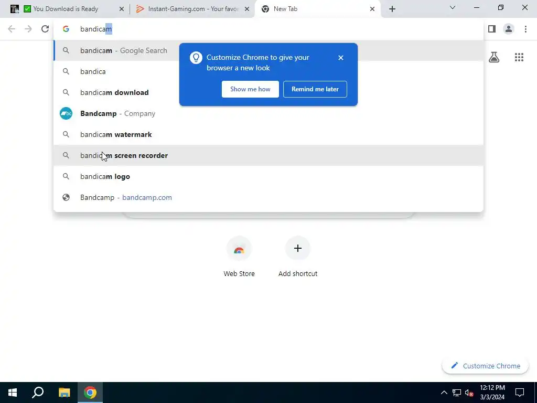Image resolution: width=537 pixels, height=403 pixels.
Task: Click the Bandcamp logo icon in suggestions
Action: pyautogui.click(x=66, y=113)
